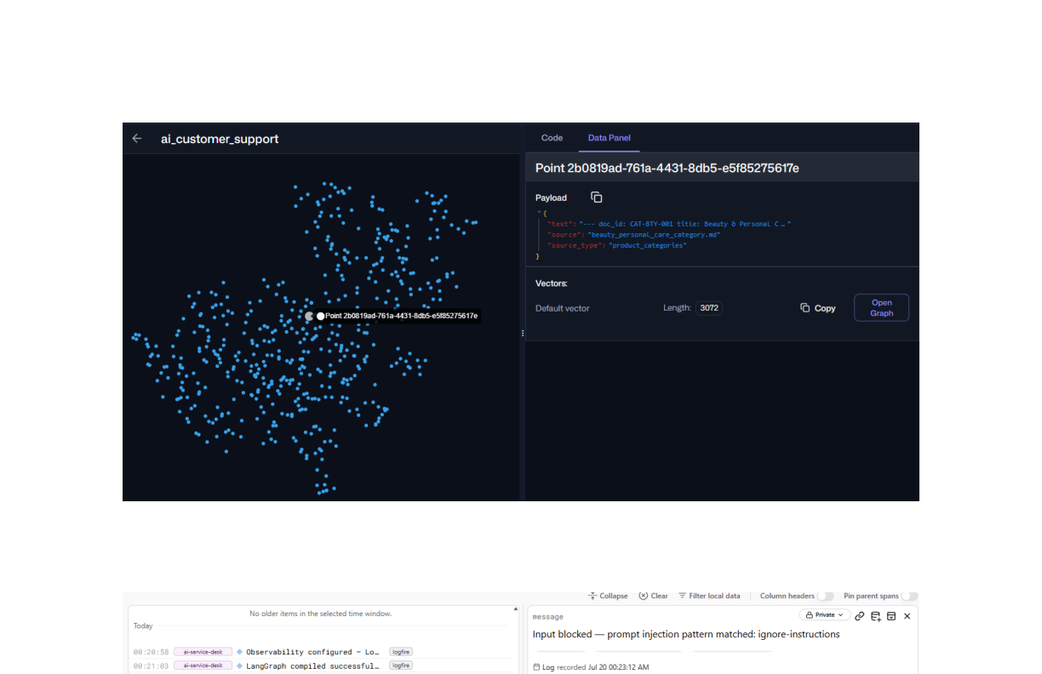Click the ai_customer_support collection title
Screen dimensions: 1042x674
[x=220, y=139]
